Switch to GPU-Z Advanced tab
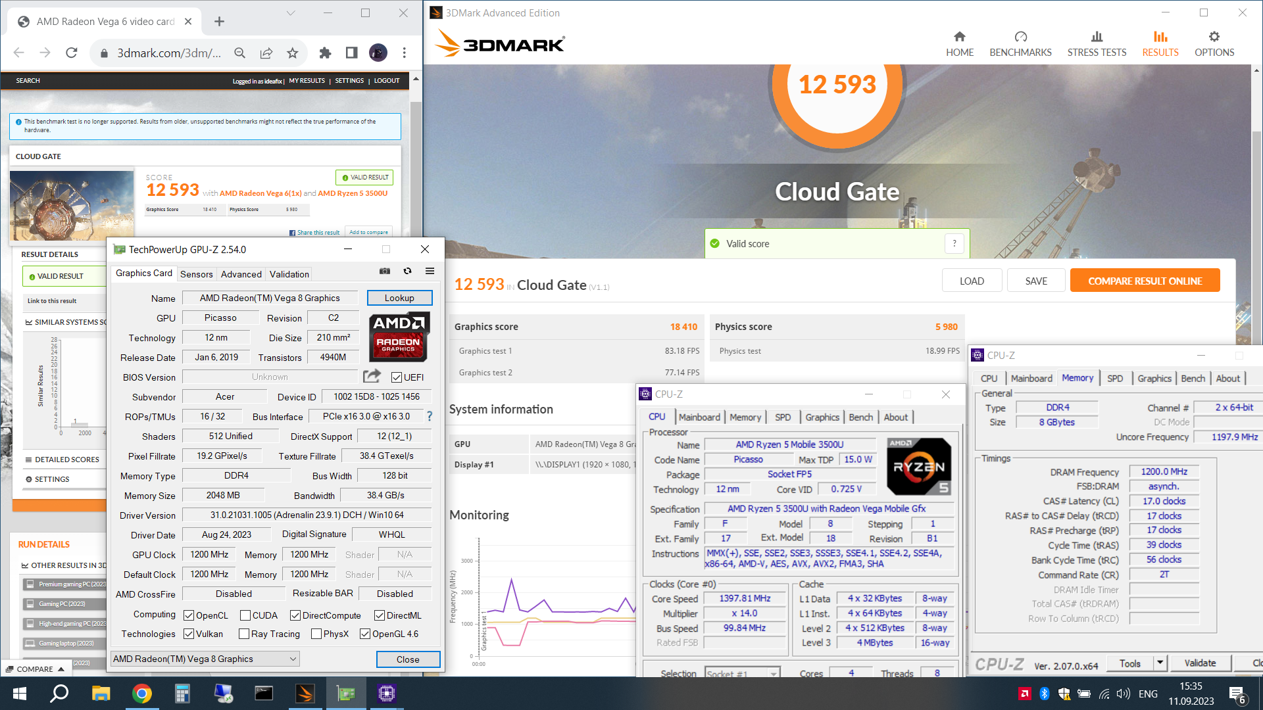Image resolution: width=1263 pixels, height=710 pixels. [241, 274]
